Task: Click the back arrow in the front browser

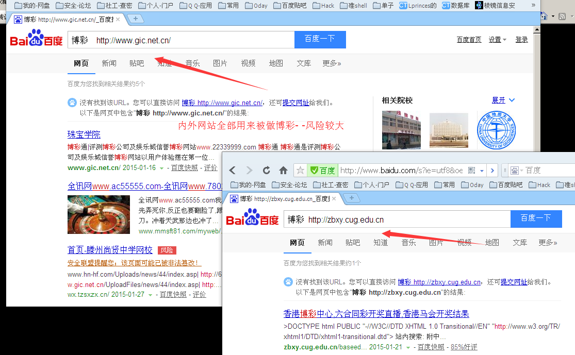Action: (x=233, y=171)
